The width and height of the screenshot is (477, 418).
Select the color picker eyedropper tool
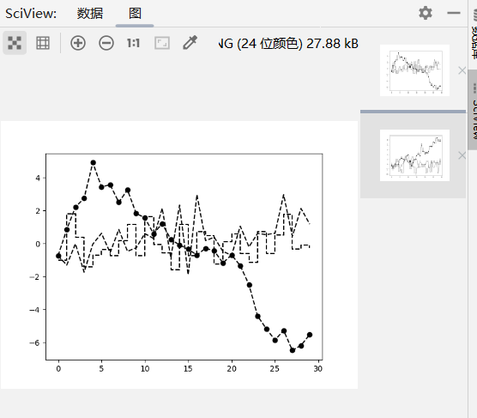(x=190, y=43)
